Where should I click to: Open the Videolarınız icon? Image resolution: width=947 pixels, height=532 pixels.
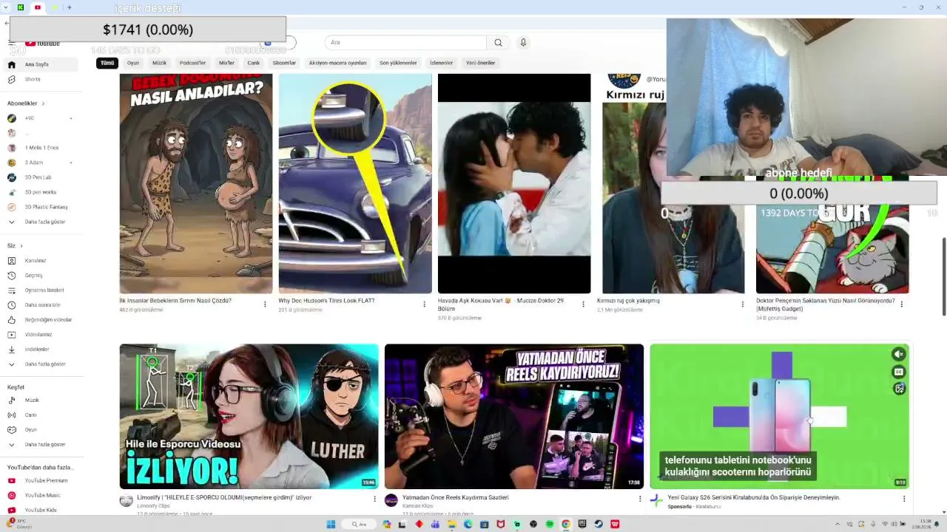coord(11,335)
